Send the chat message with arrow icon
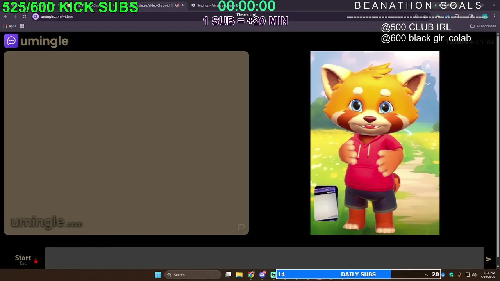 click(488, 259)
